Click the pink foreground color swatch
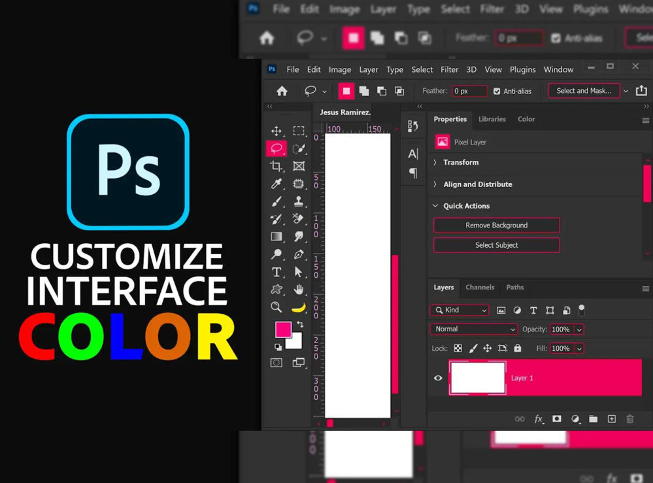Screen dimensions: 653x483 (x=283, y=329)
